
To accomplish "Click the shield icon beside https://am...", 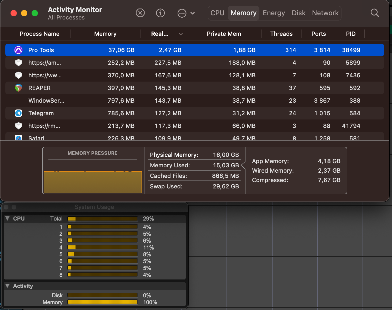I will (x=18, y=63).
